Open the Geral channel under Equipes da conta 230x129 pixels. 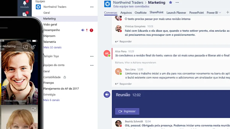coord(46,71)
